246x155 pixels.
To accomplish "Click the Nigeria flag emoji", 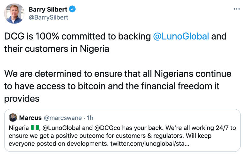I will pos(35,128).
